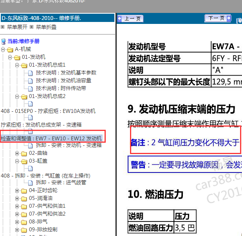Expand the 08-排气 folder

pyautogui.click(x=17, y=222)
